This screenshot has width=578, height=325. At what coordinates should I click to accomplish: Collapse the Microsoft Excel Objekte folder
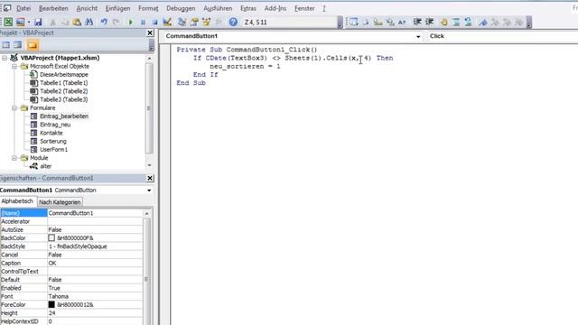pyautogui.click(x=14, y=66)
